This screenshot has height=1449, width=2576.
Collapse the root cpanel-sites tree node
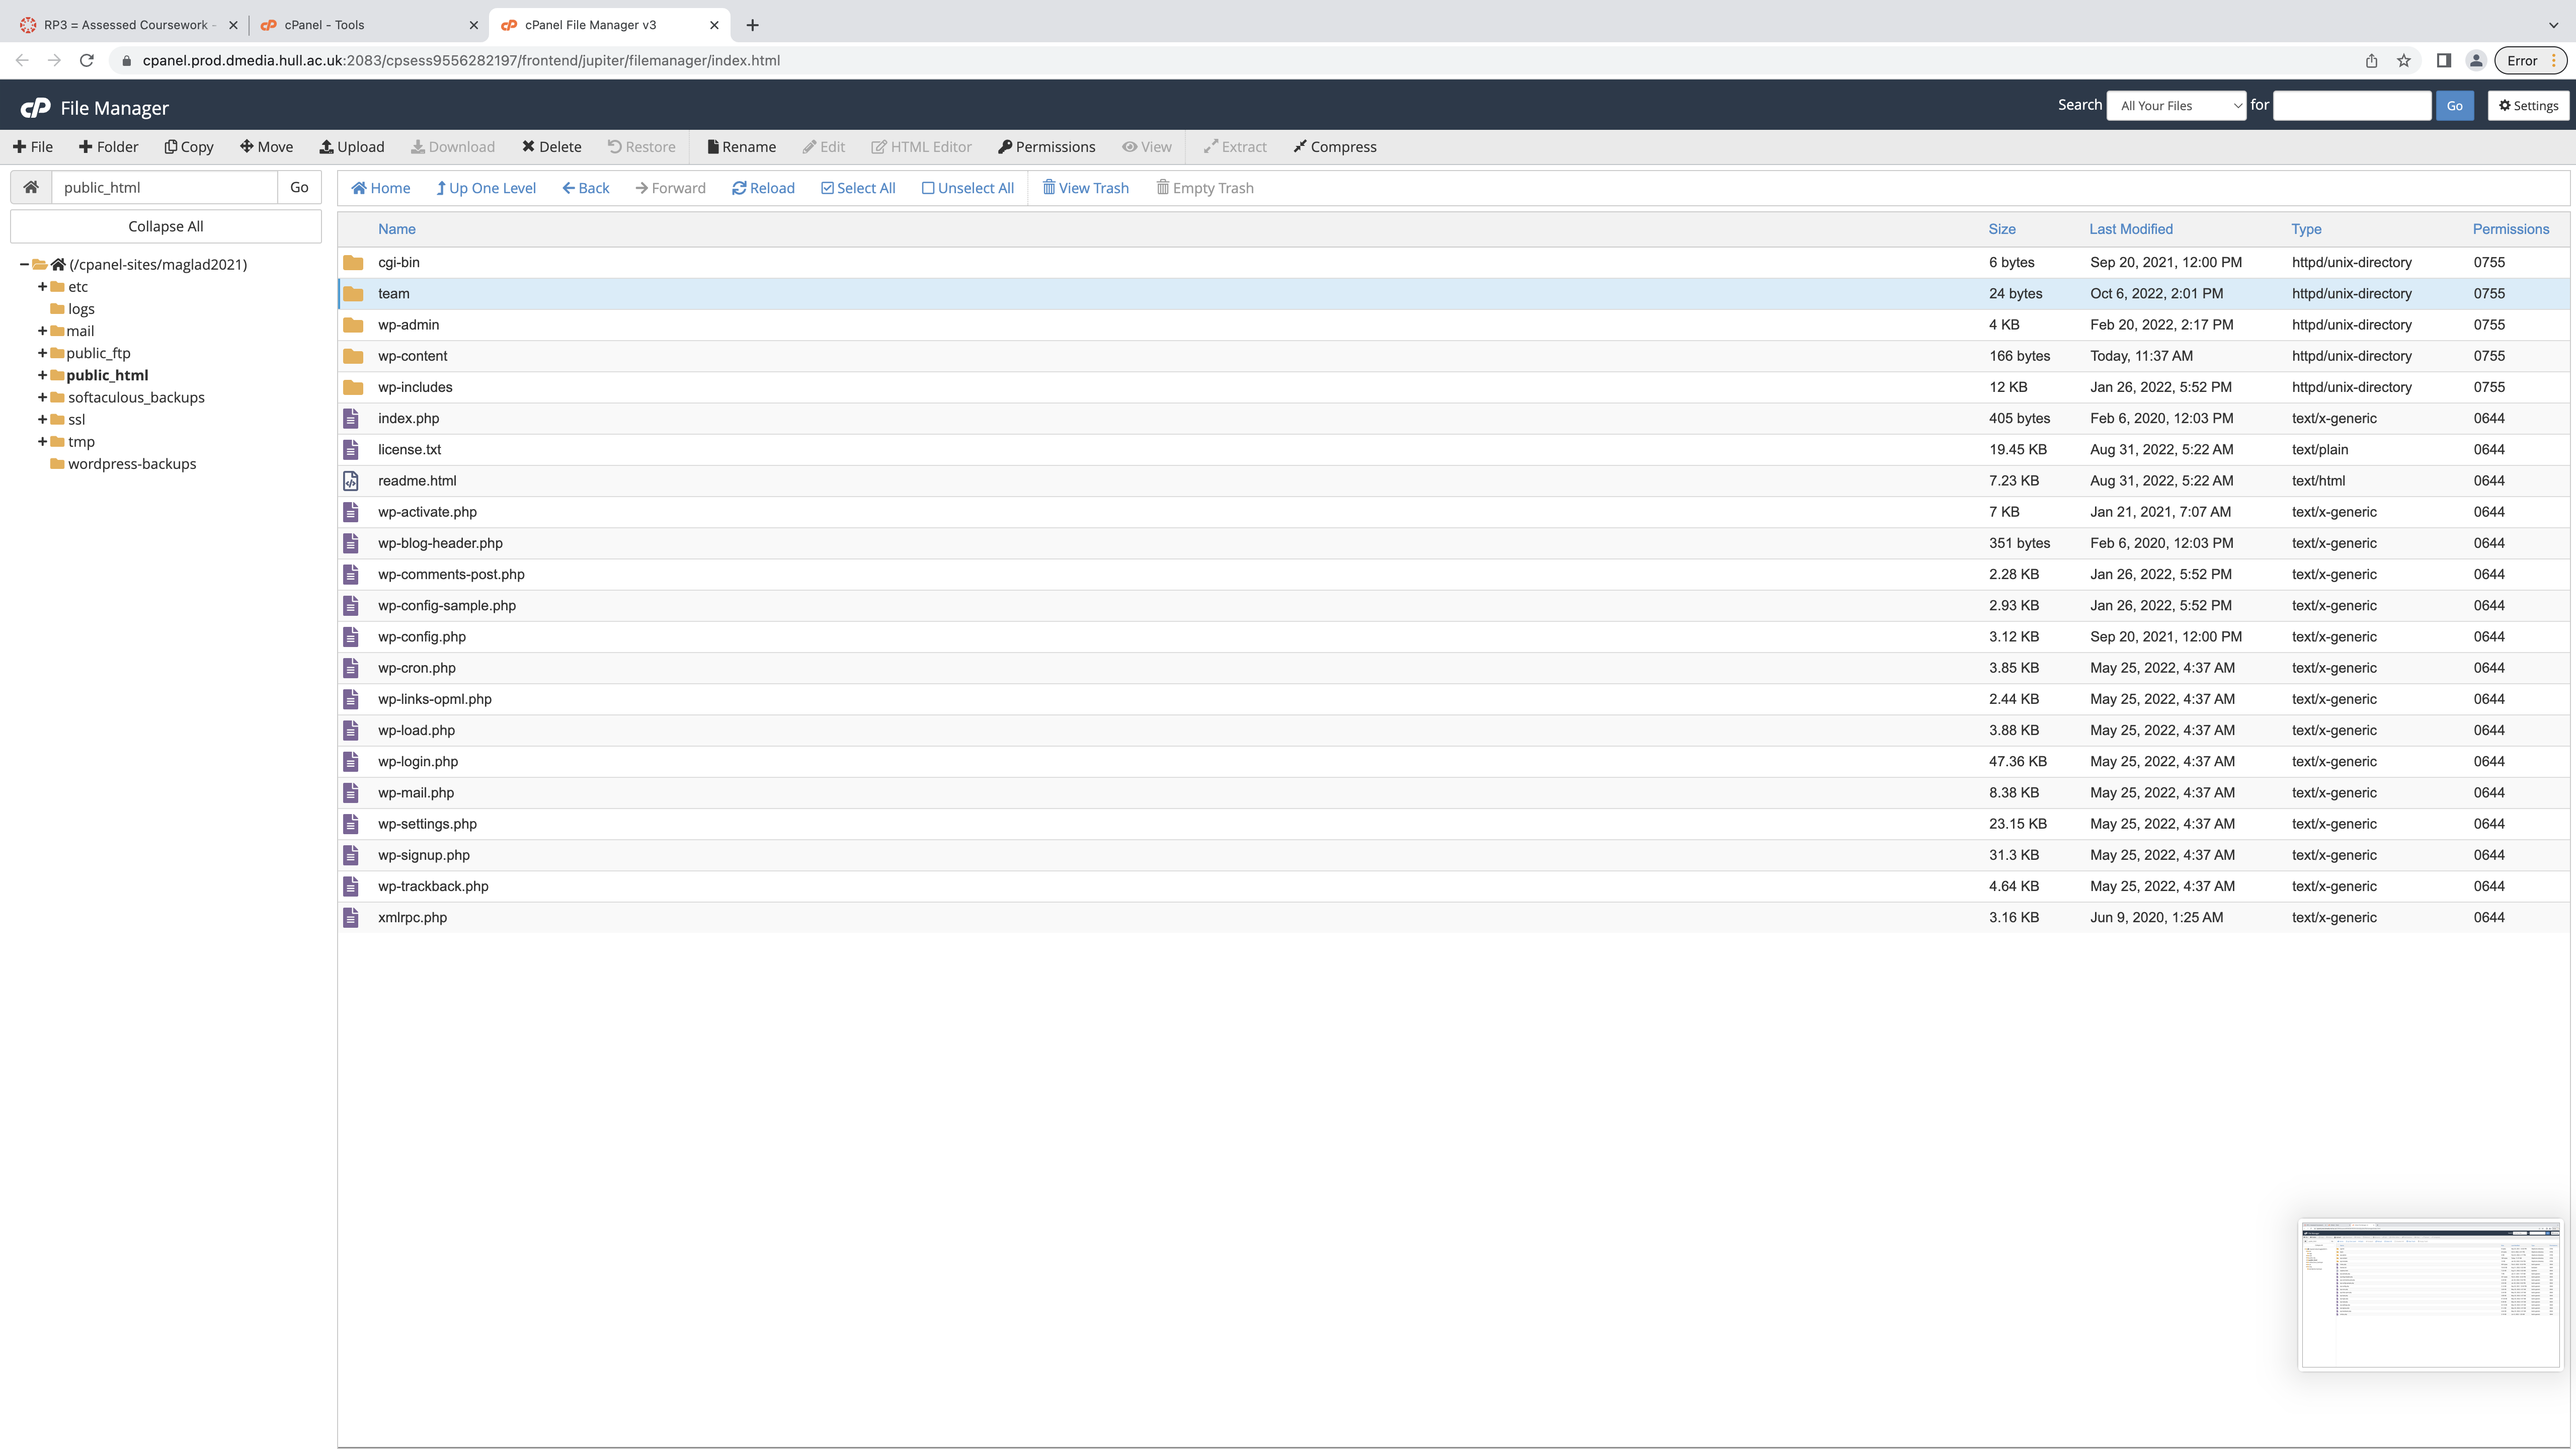pyautogui.click(x=24, y=264)
